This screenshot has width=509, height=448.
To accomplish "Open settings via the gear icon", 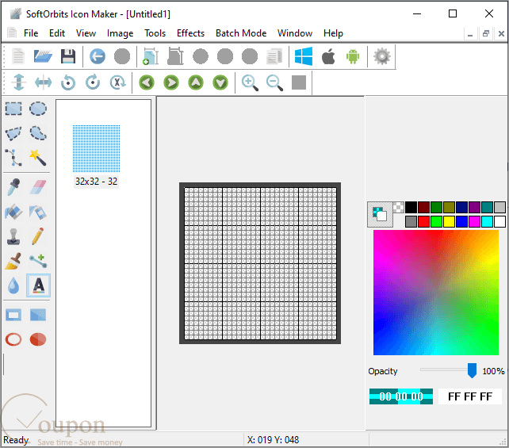I will click(382, 56).
